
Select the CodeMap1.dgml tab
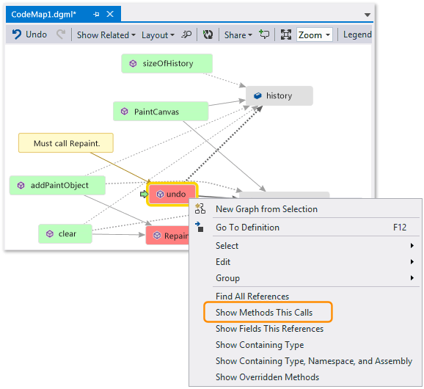click(43, 14)
